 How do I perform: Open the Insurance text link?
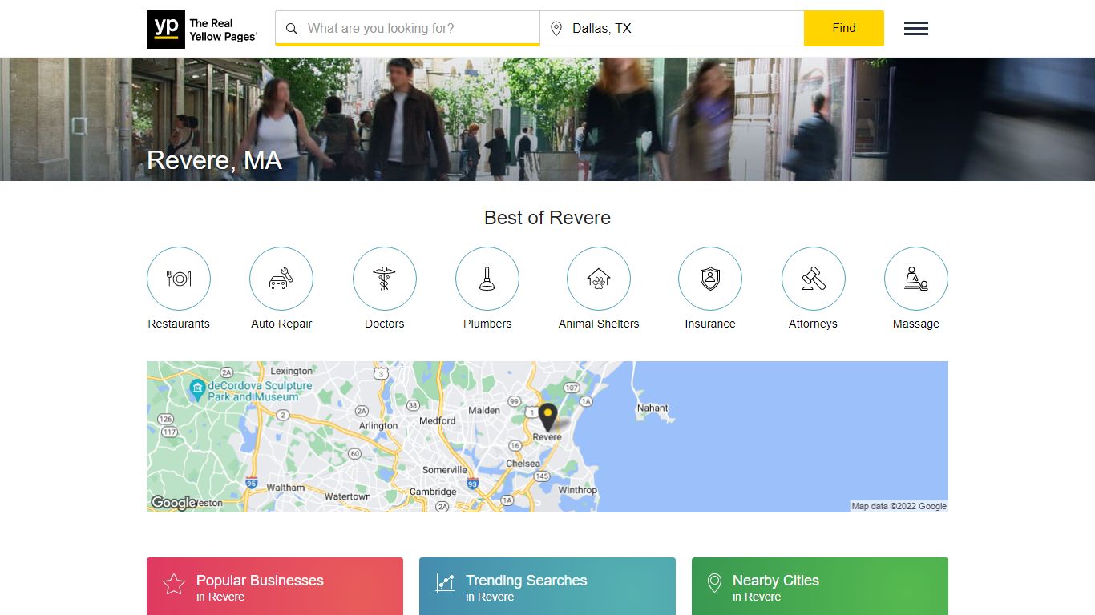coord(710,324)
